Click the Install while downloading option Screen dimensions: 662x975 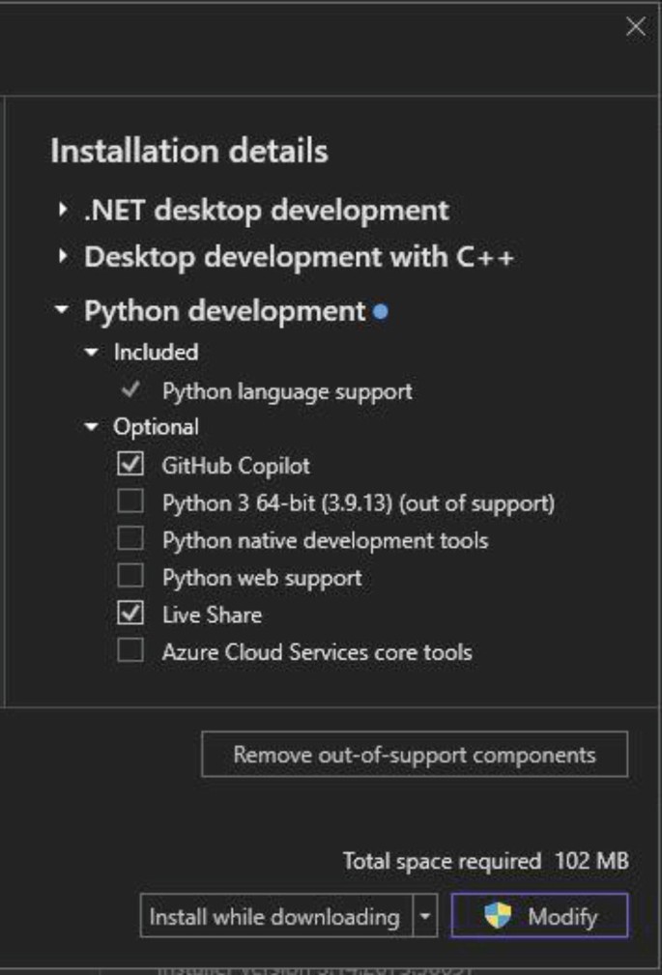point(275,916)
